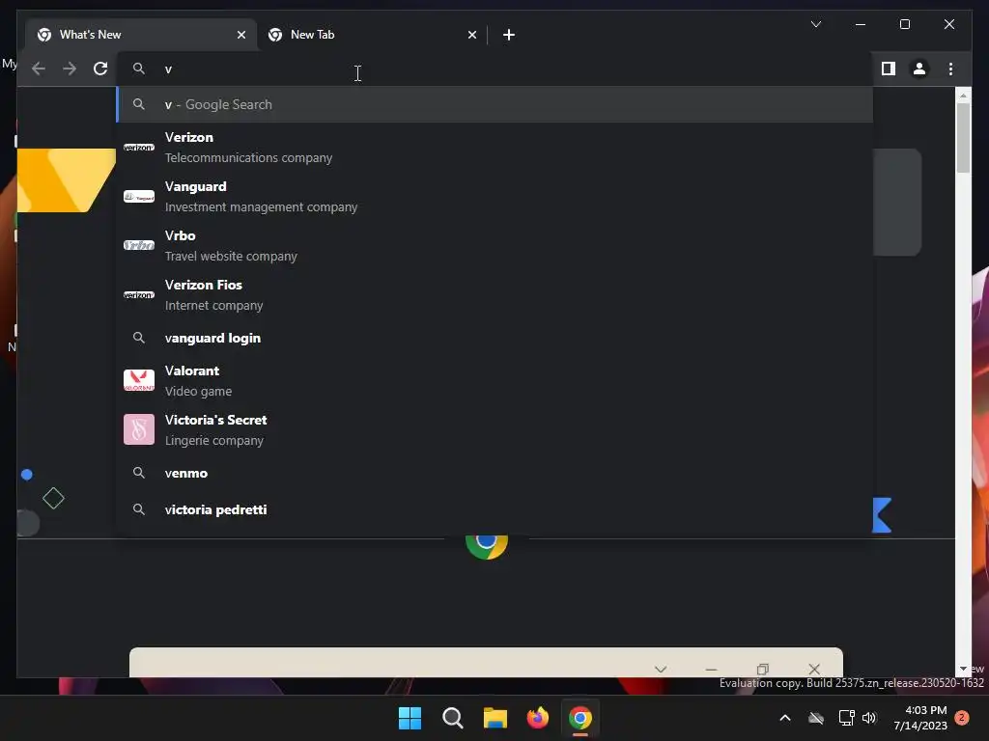Click the page scrollbar thumb
989x741 pixels.
(x=963, y=137)
